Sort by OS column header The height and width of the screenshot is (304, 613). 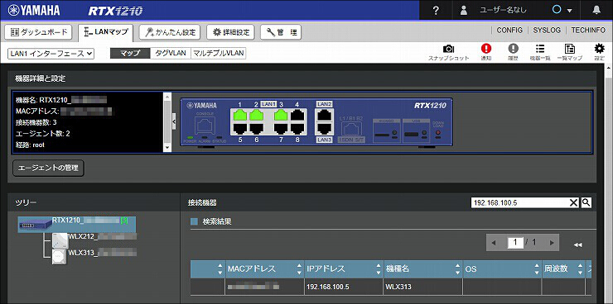tap(502, 268)
